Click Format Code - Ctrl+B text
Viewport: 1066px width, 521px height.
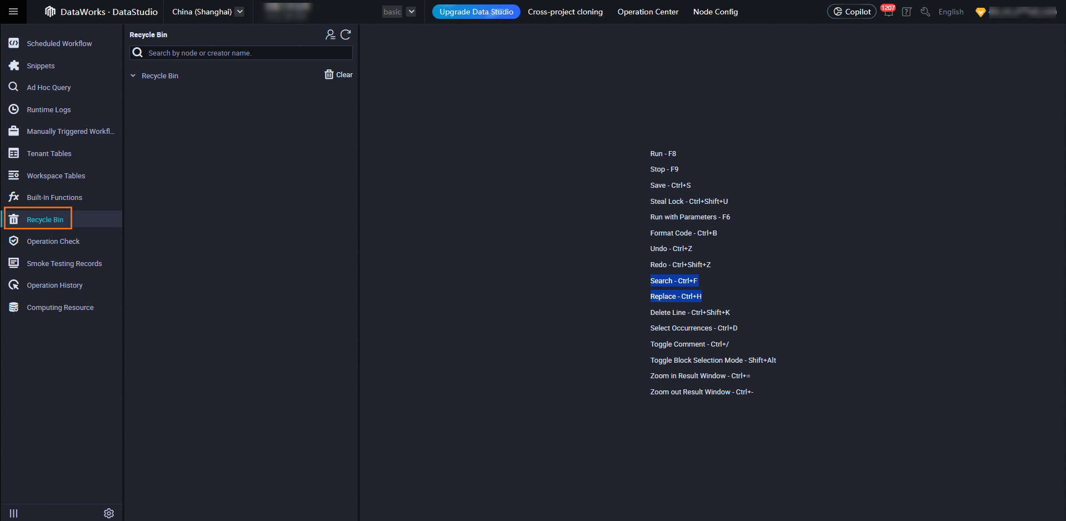pos(683,233)
